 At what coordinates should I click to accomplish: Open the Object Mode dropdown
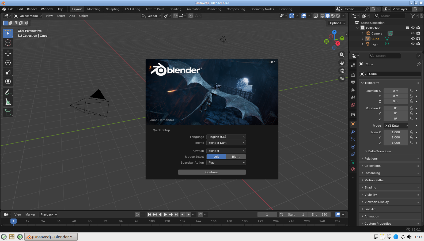28,16
